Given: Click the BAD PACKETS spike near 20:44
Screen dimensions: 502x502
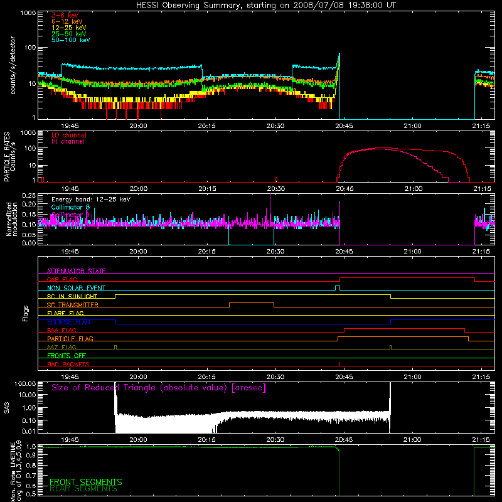Looking at the screenshot, I should 339,364.
